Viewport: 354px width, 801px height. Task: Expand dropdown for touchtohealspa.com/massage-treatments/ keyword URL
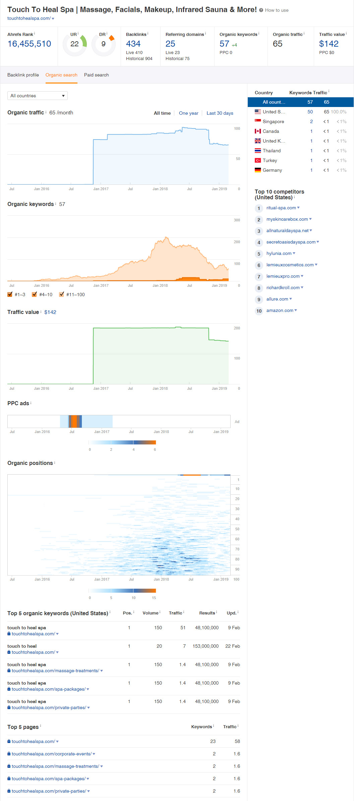pos(102,671)
